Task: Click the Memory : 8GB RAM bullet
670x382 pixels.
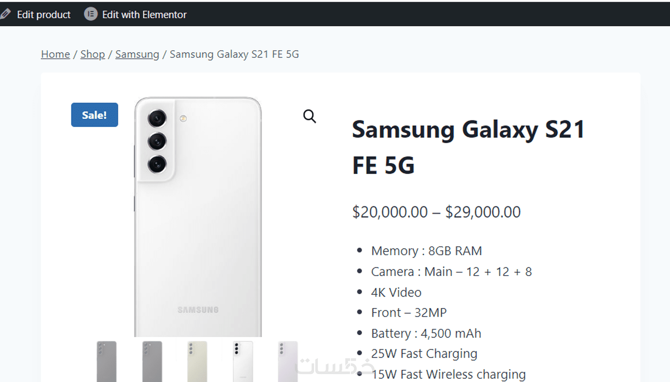Action: tap(426, 251)
